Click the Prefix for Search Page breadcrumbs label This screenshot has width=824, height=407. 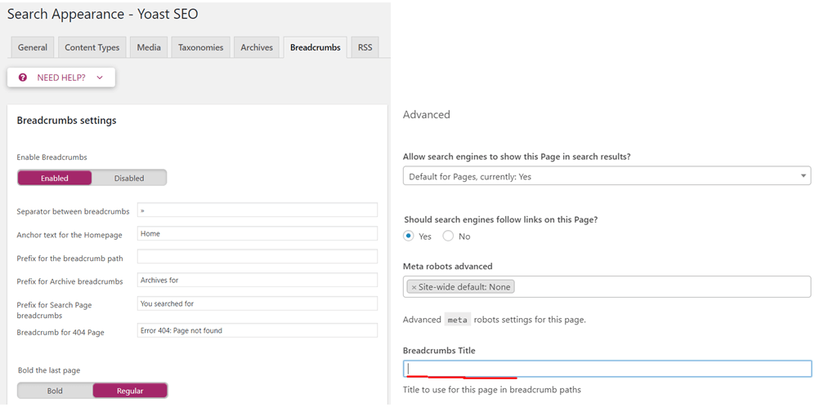tap(54, 310)
